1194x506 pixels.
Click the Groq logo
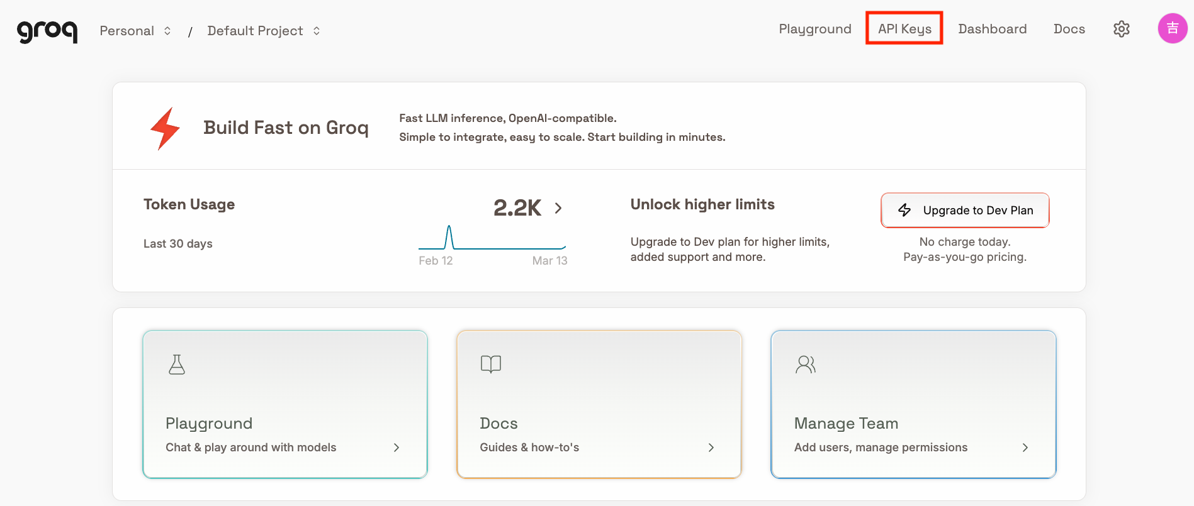pyautogui.click(x=47, y=31)
